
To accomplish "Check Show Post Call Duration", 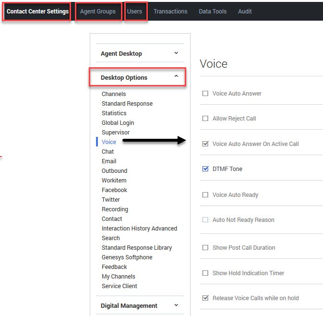I will (x=205, y=248).
